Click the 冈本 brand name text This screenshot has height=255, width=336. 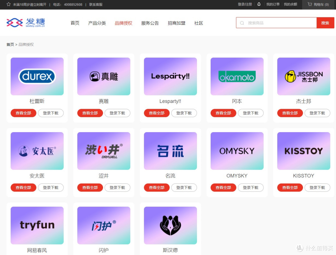click(237, 101)
